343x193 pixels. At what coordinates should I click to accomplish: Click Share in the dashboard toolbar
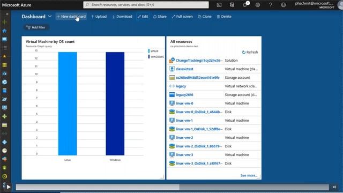160,17
